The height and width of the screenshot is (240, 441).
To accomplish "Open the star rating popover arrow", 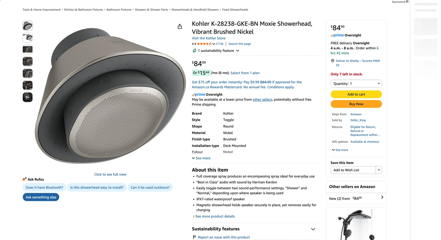I will click(213, 44).
